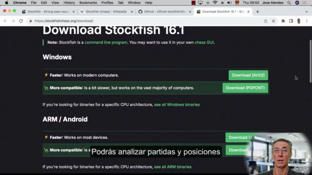Reload the current page
This screenshot has height=175, width=312.
click(21, 21)
